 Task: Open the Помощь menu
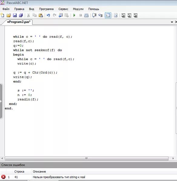point(94,9)
